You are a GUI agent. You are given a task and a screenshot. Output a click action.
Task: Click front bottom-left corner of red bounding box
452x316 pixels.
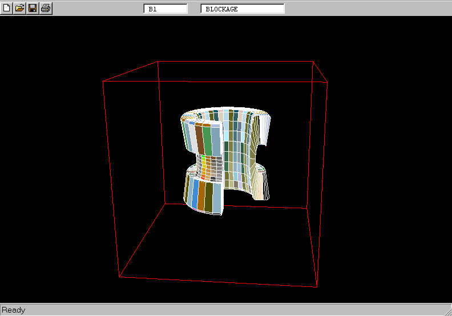[119, 277]
